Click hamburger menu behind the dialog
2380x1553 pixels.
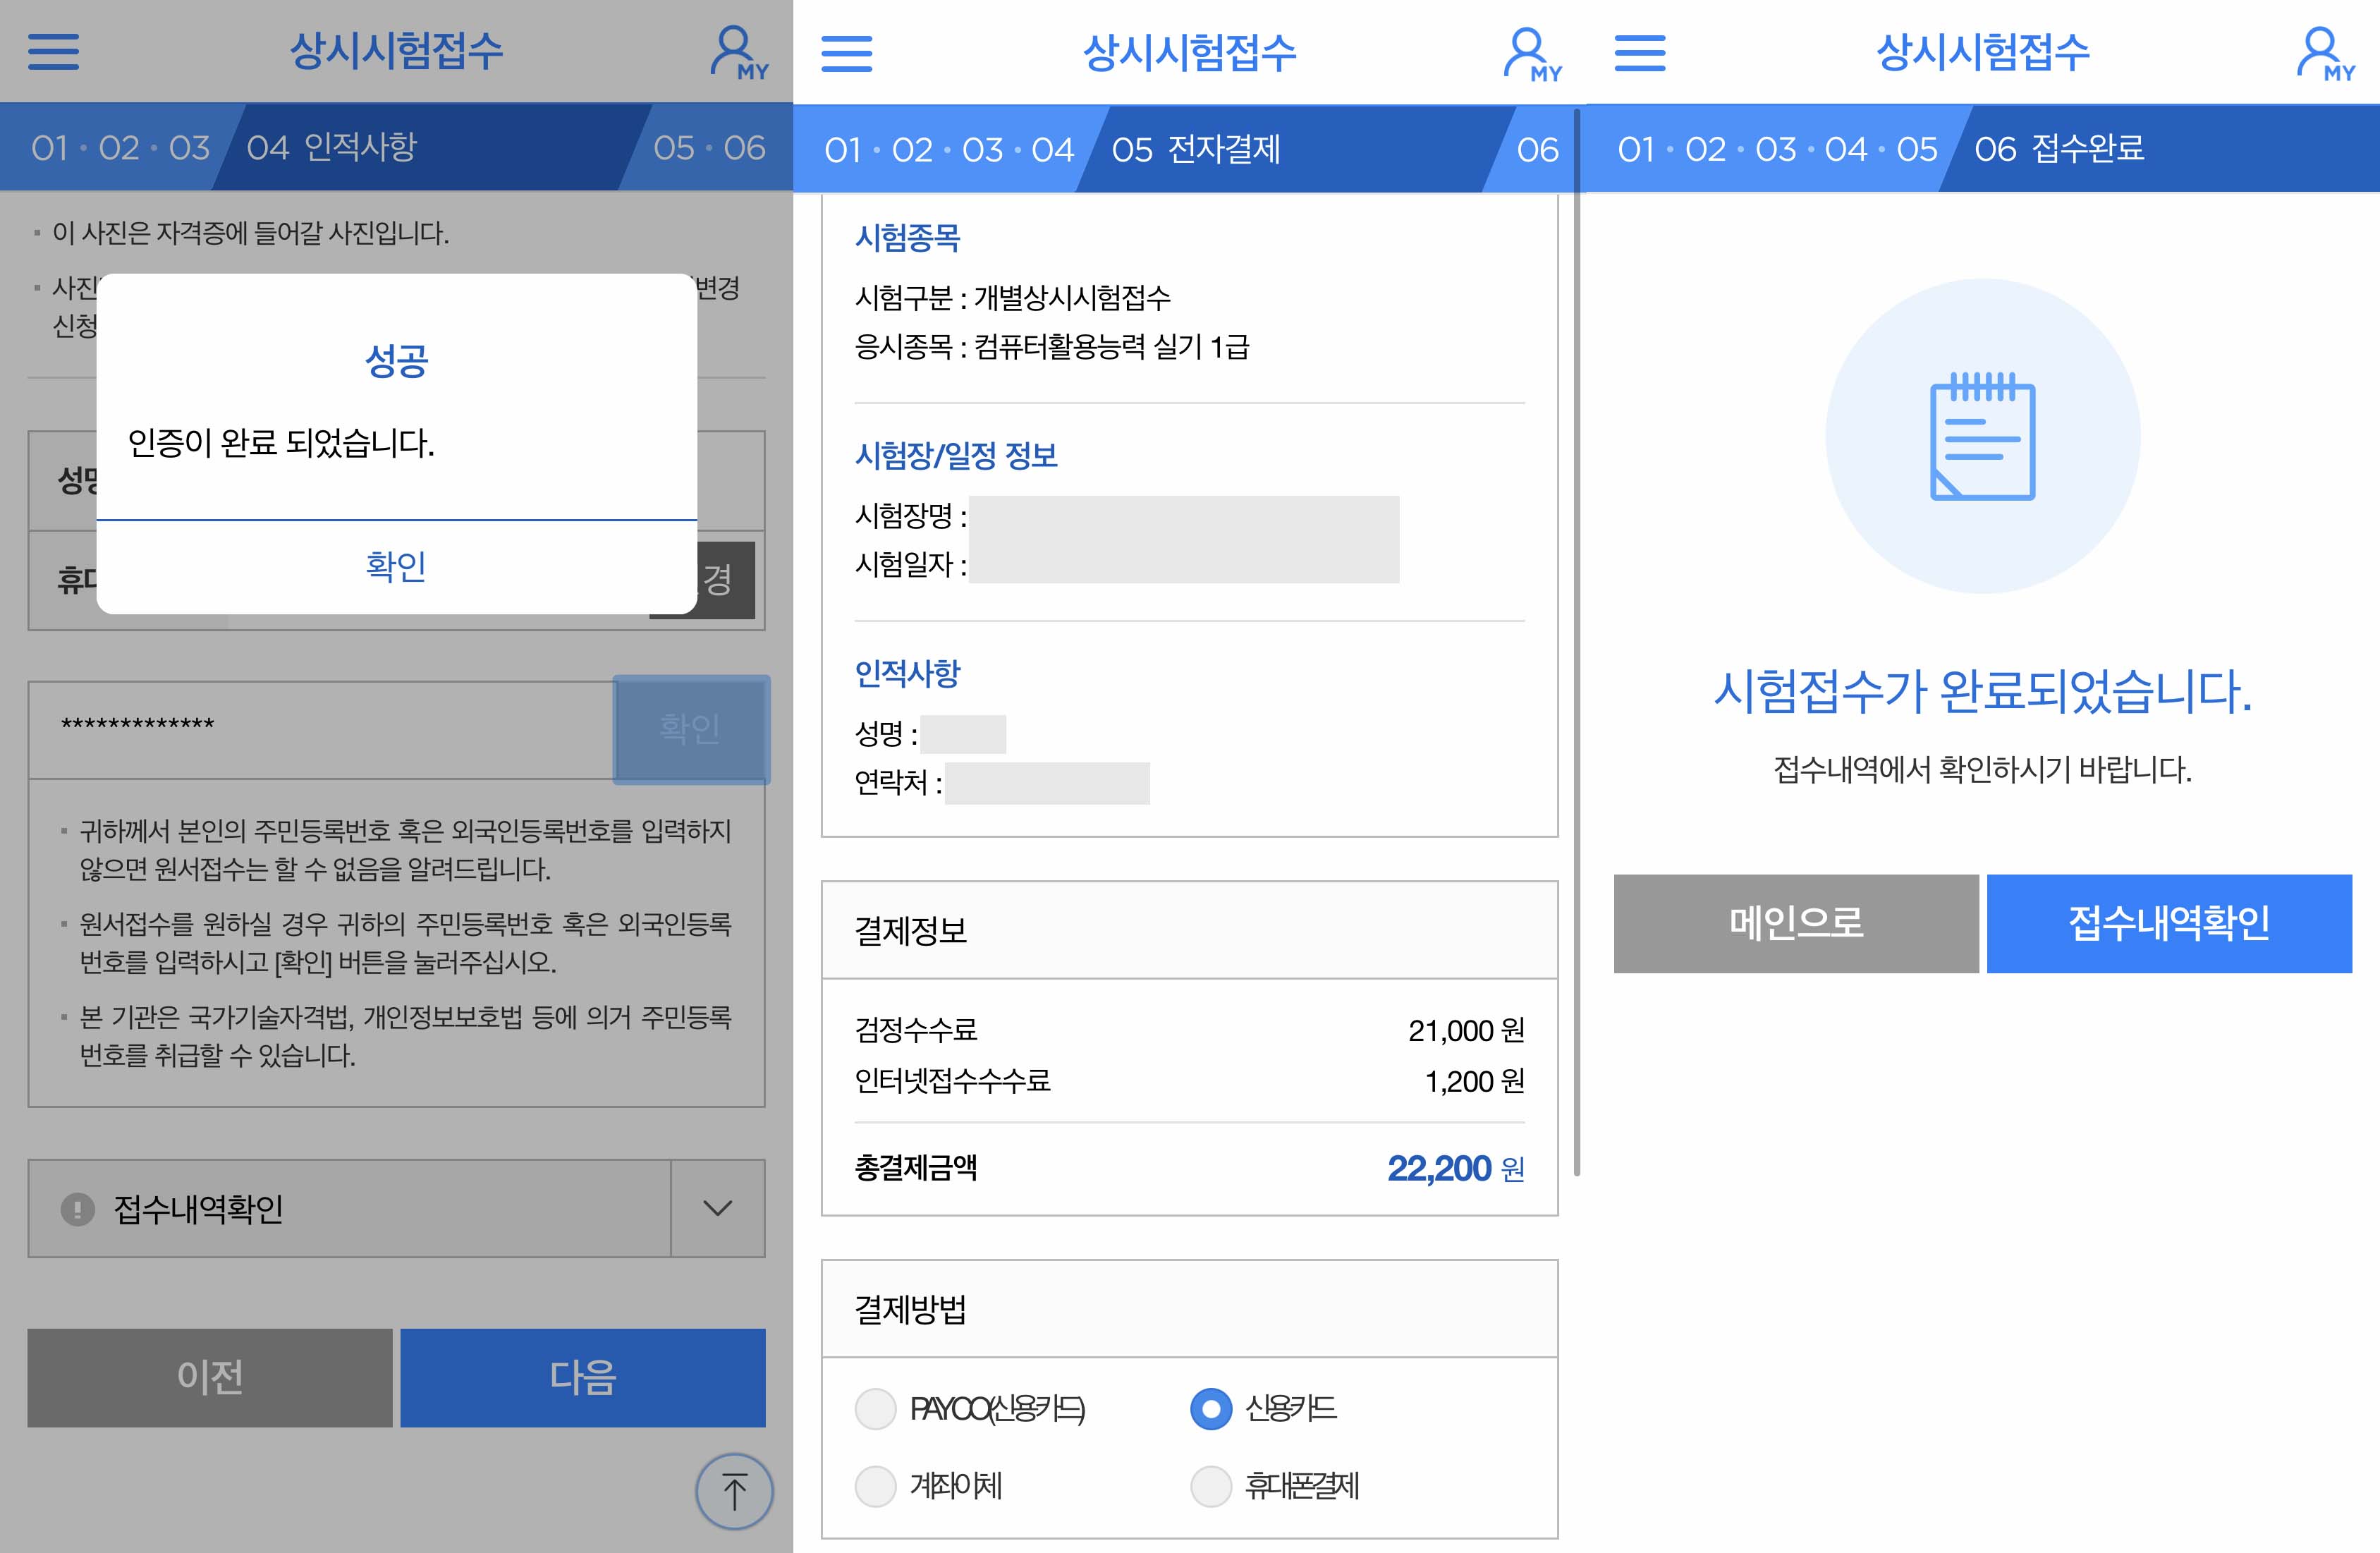53,51
